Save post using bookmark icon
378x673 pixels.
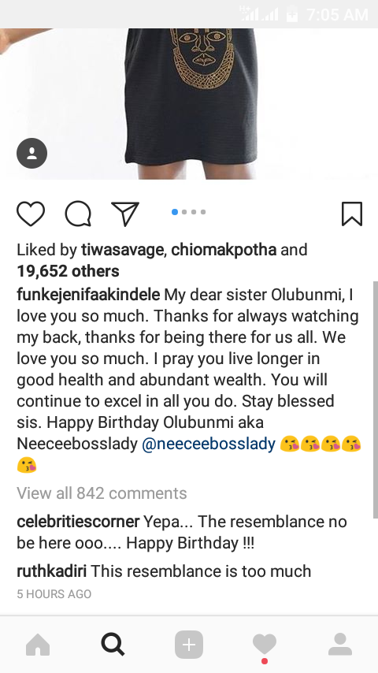(352, 214)
